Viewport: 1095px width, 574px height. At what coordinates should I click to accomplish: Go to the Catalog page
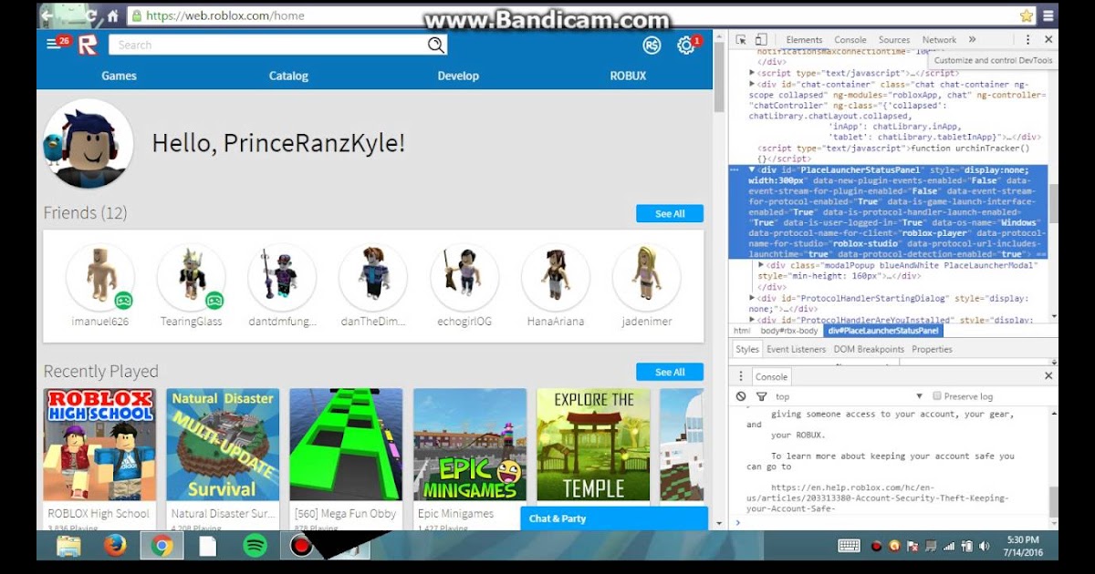point(288,76)
